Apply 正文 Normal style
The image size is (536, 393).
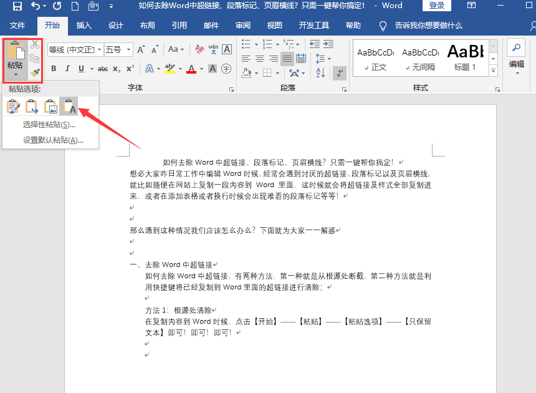pos(375,59)
